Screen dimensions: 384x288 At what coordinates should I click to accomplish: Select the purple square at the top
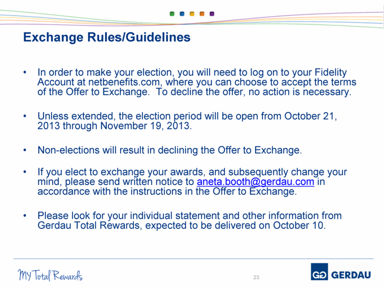coord(211,14)
